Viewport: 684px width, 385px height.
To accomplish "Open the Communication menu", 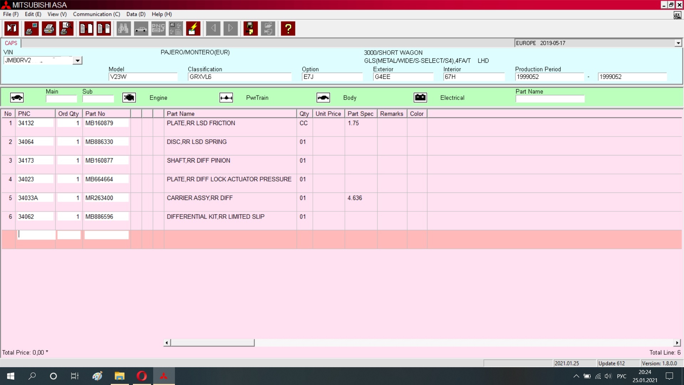I will [x=96, y=14].
